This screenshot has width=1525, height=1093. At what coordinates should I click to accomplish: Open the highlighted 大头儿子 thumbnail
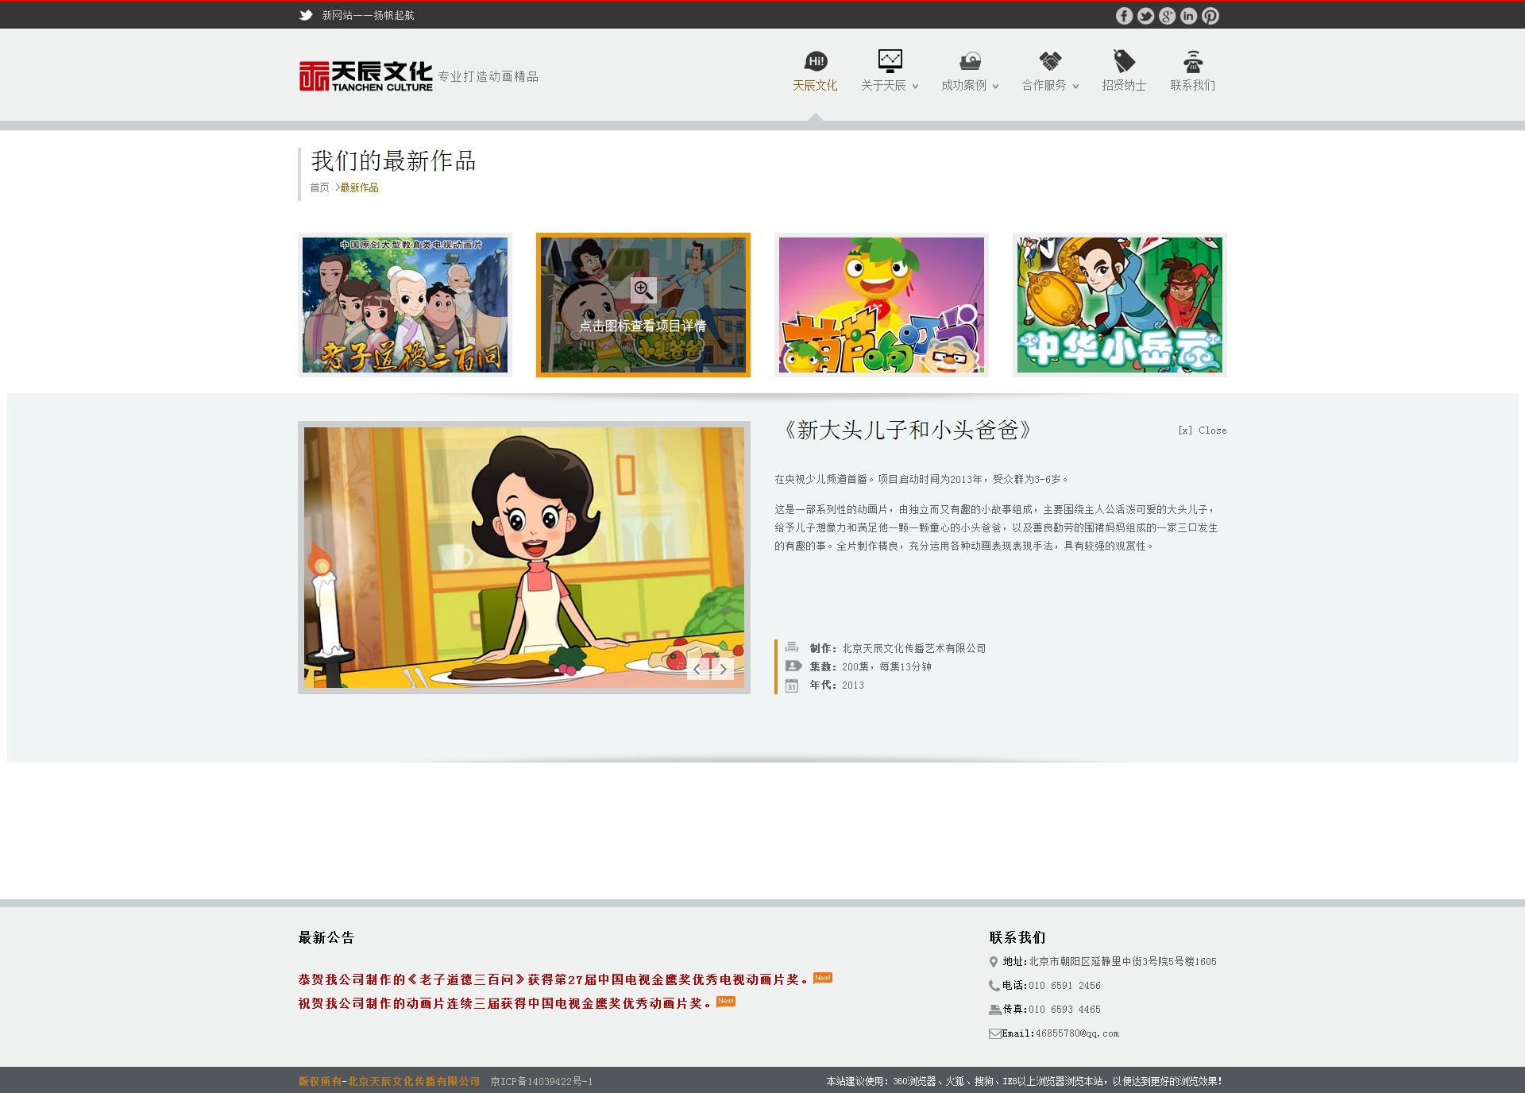[x=643, y=305]
